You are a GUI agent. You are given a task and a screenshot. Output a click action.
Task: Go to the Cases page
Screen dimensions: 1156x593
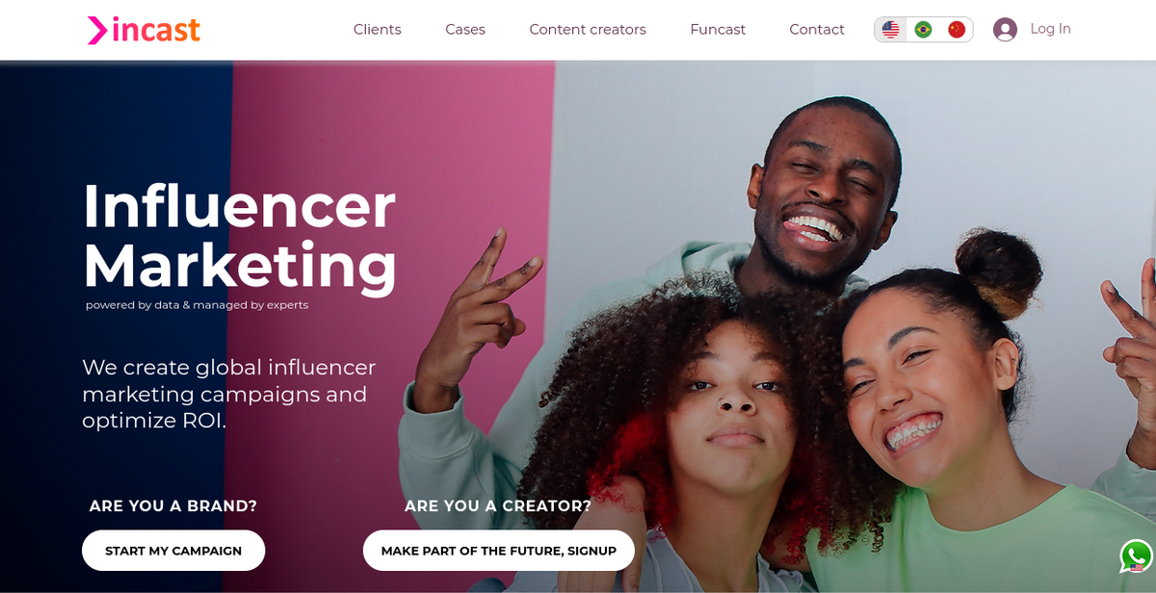pos(465,30)
